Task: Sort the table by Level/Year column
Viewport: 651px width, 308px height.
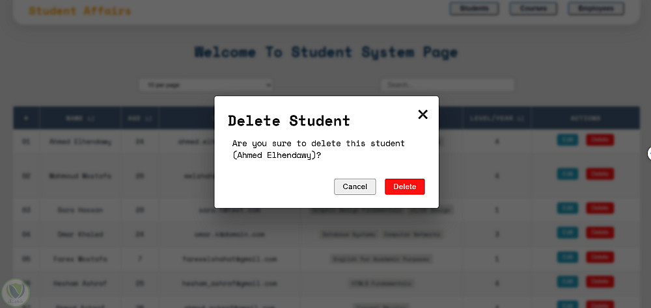Action: (x=497, y=119)
